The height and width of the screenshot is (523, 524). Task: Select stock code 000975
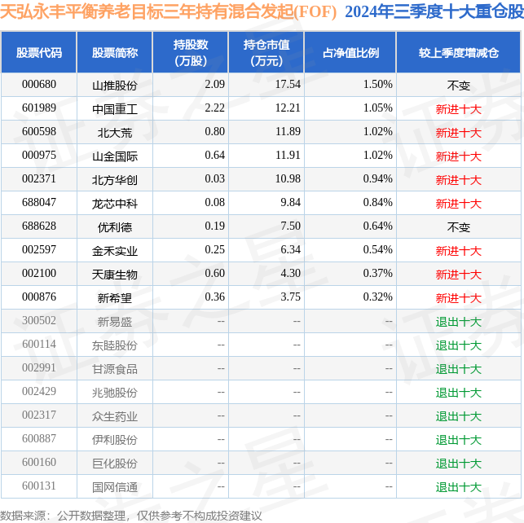point(39,156)
